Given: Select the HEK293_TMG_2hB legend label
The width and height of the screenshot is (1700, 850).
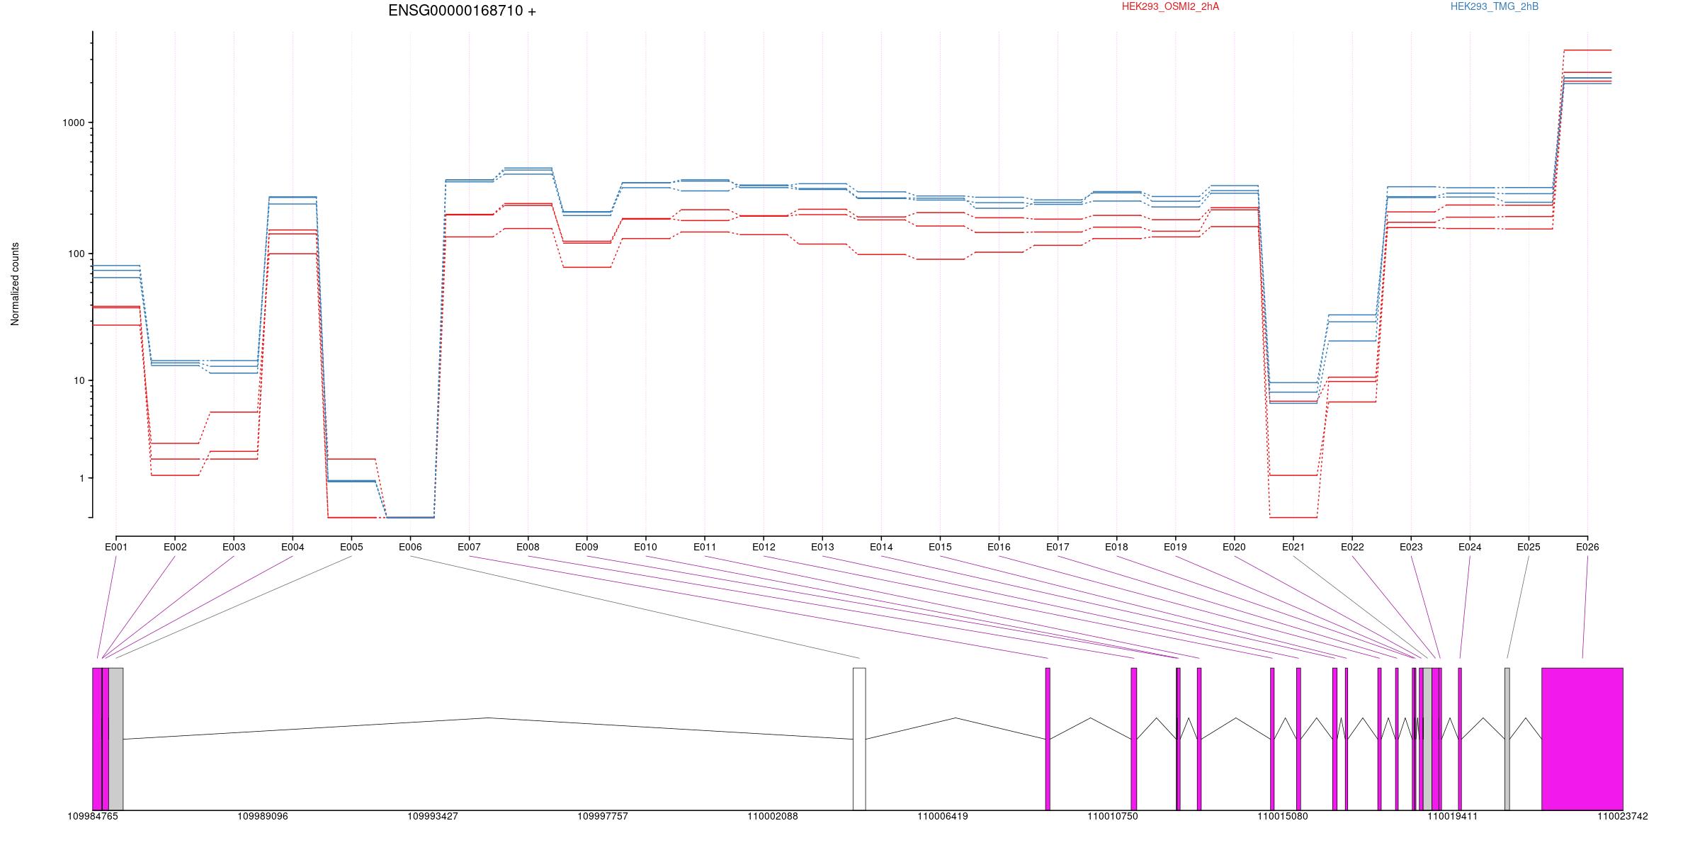Looking at the screenshot, I should tap(1494, 6).
